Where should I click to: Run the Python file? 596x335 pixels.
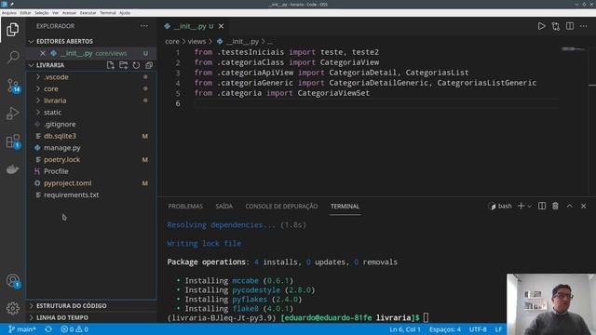point(541,26)
